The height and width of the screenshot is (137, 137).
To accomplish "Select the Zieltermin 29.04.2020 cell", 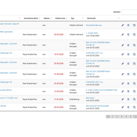I will [59, 107].
